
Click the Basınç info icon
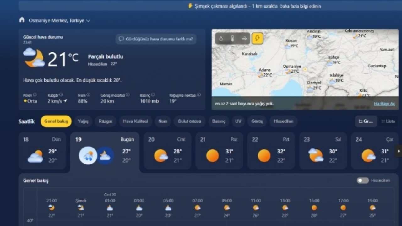tap(153, 95)
